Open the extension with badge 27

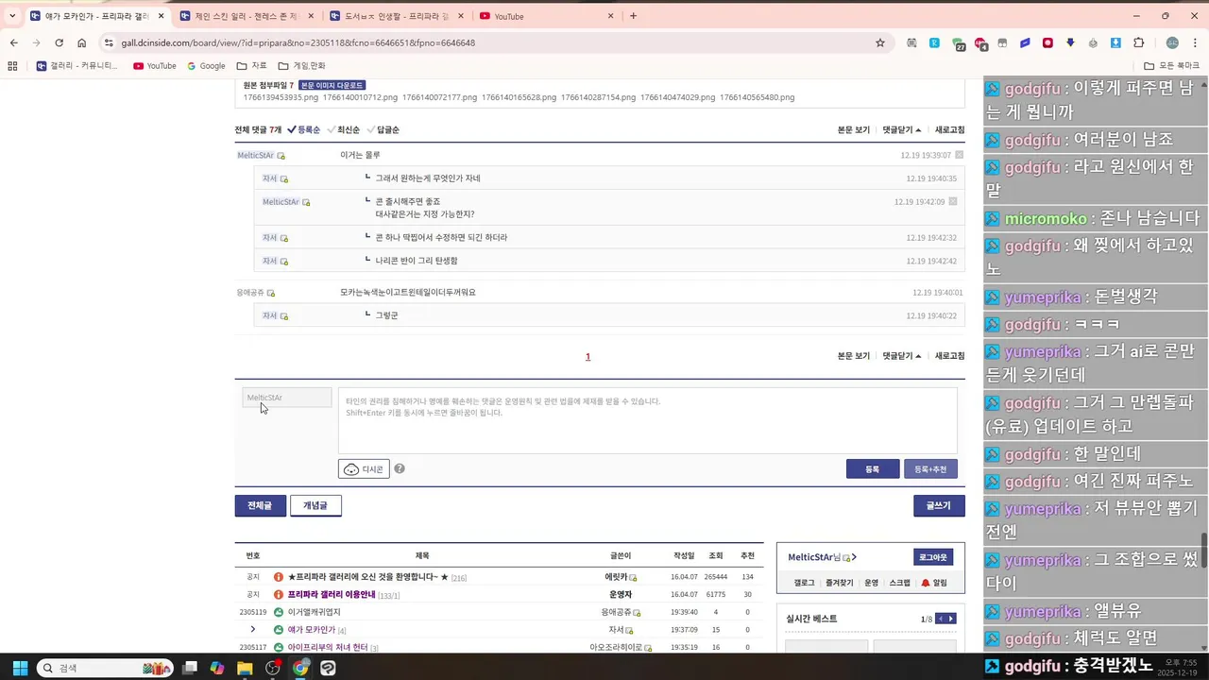tap(958, 43)
